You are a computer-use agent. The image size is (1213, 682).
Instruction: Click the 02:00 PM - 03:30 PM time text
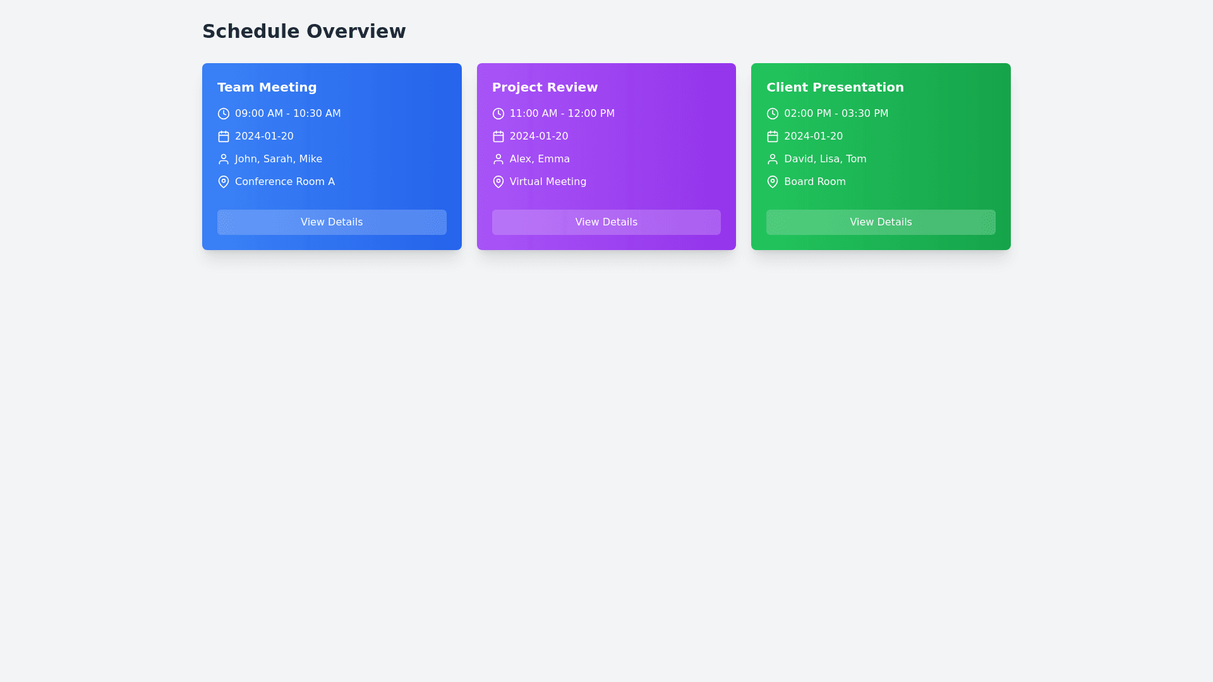[836, 114]
